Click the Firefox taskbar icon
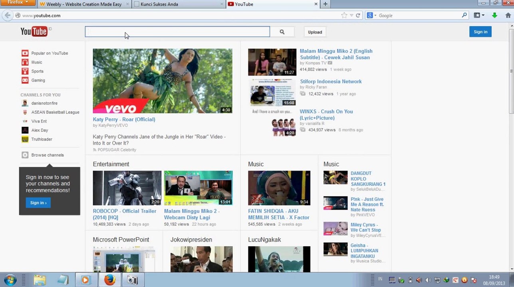This screenshot has width=514, height=287. pyautogui.click(x=109, y=280)
